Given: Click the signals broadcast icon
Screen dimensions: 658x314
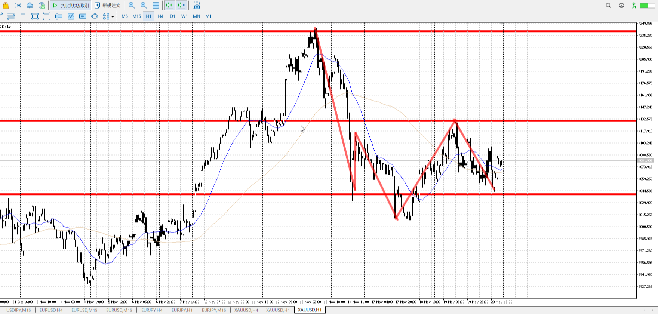Looking at the screenshot, I should [x=18, y=6].
